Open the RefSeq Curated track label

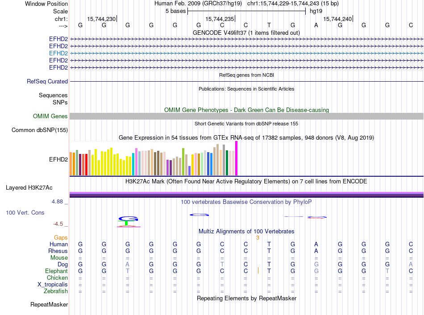point(47,82)
